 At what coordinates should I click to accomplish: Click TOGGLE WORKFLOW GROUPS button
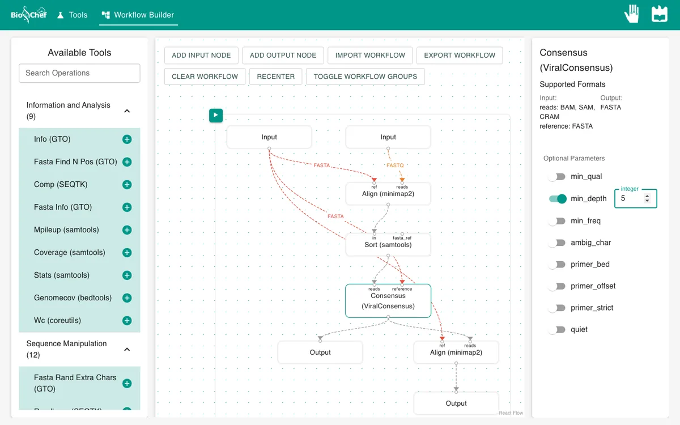[x=365, y=76]
